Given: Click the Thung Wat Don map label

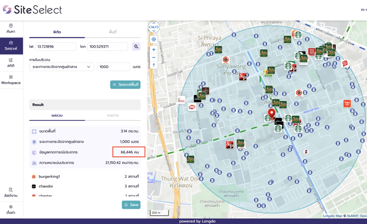Looking at the screenshot, I should coord(181,182).
